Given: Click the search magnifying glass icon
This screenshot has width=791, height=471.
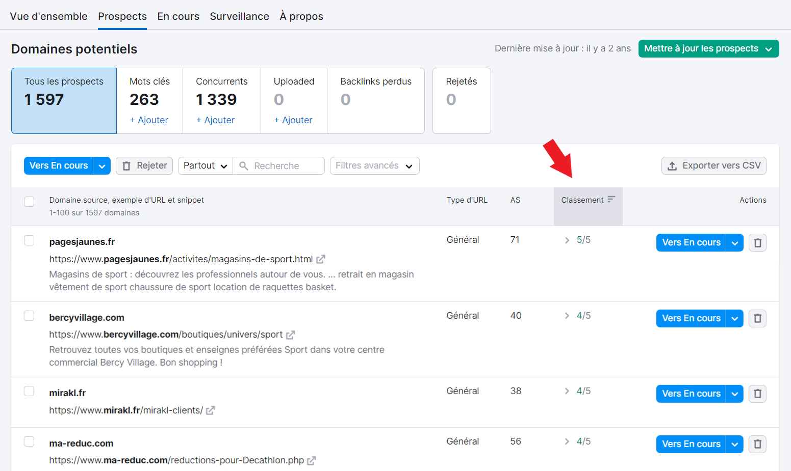Looking at the screenshot, I should [243, 165].
